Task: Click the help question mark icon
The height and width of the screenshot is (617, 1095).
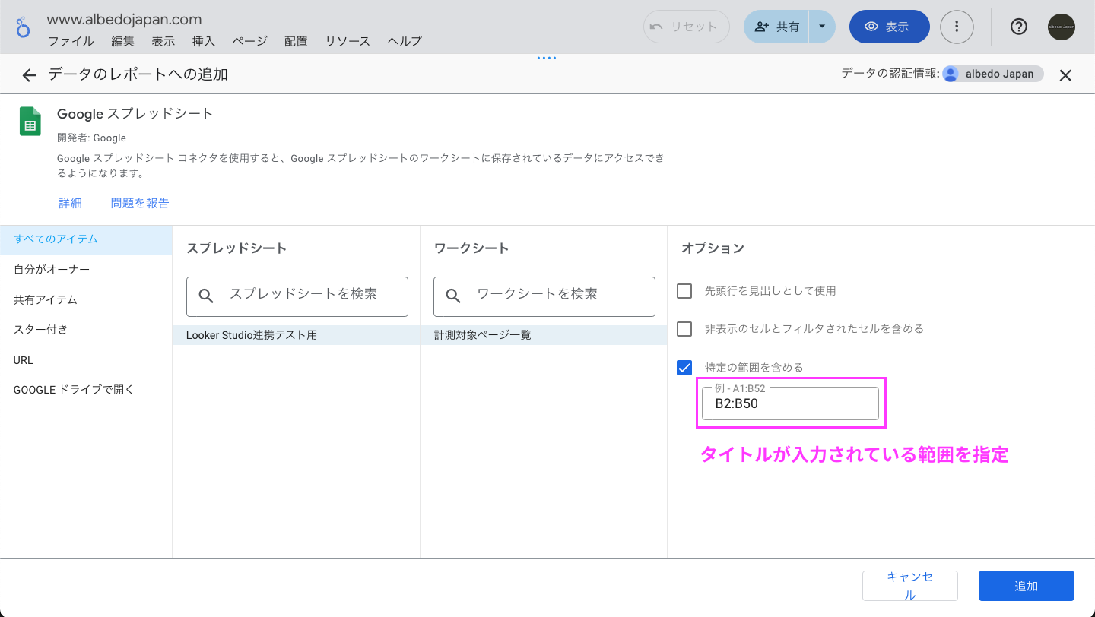Action: tap(1018, 27)
